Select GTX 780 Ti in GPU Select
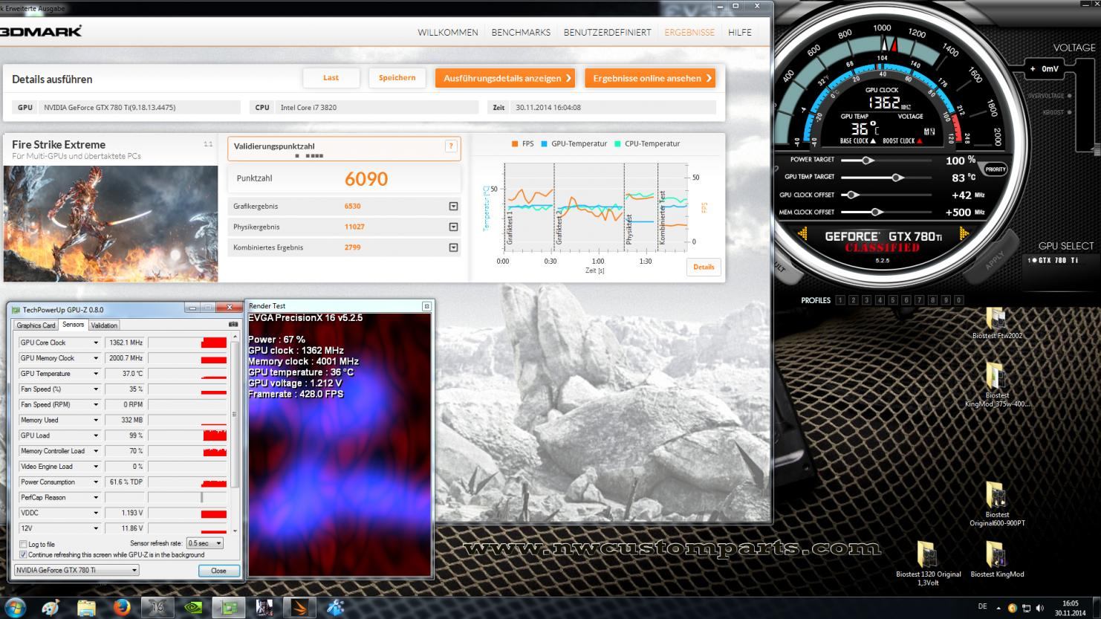1101x619 pixels. 1052,260
